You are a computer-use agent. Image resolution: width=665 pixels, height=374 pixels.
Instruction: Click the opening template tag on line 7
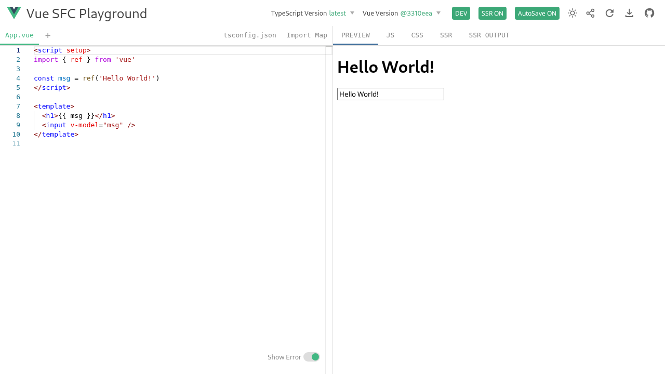(54, 106)
